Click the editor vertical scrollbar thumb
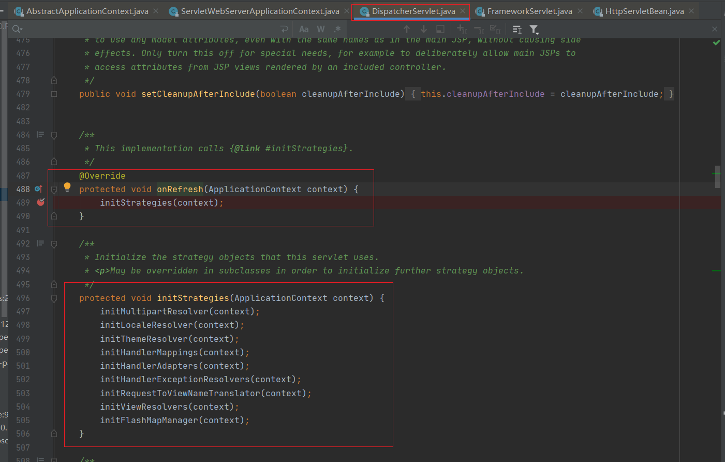This screenshot has height=462, width=725. [x=718, y=177]
